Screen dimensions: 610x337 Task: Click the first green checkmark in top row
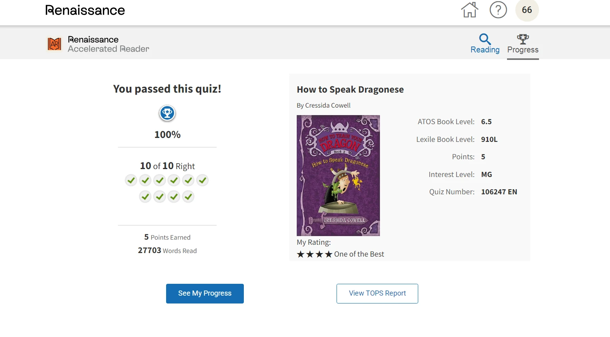pyautogui.click(x=131, y=181)
